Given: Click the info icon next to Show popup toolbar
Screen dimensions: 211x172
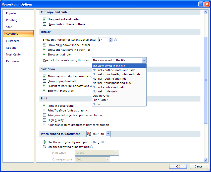Looking at the screenshot, I should pyautogui.click(x=77, y=81).
